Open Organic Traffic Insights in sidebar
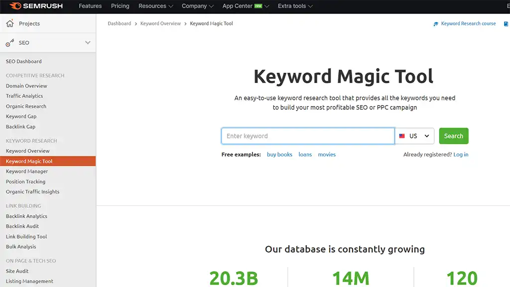 pos(32,192)
